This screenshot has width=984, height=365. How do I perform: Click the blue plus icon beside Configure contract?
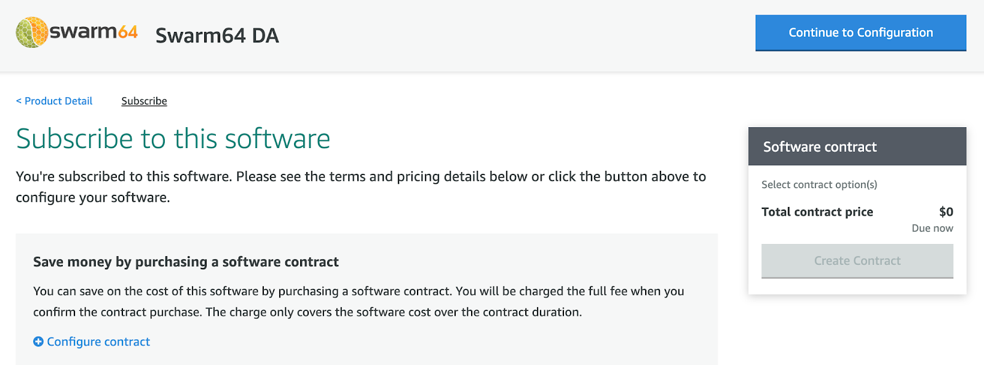pos(38,342)
